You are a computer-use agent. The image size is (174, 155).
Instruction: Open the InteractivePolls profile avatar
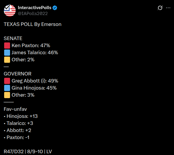tap(10, 11)
